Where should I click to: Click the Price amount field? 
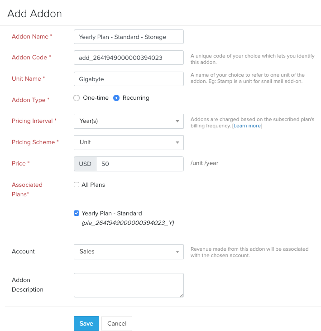click(139, 164)
